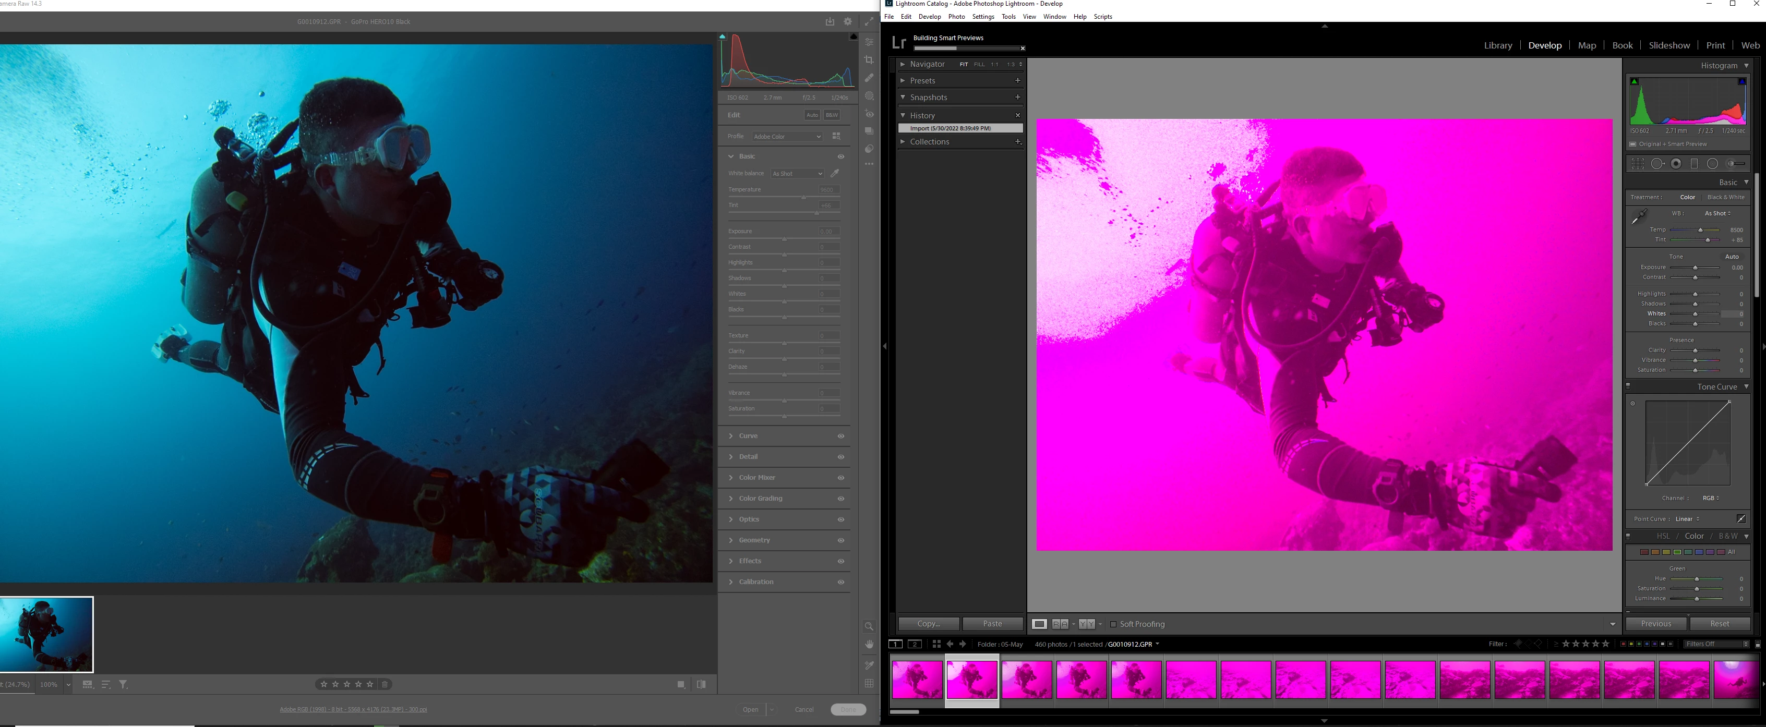The width and height of the screenshot is (1766, 727).
Task: Pick the Lightroom white balance eyedropper
Action: [x=1639, y=216]
